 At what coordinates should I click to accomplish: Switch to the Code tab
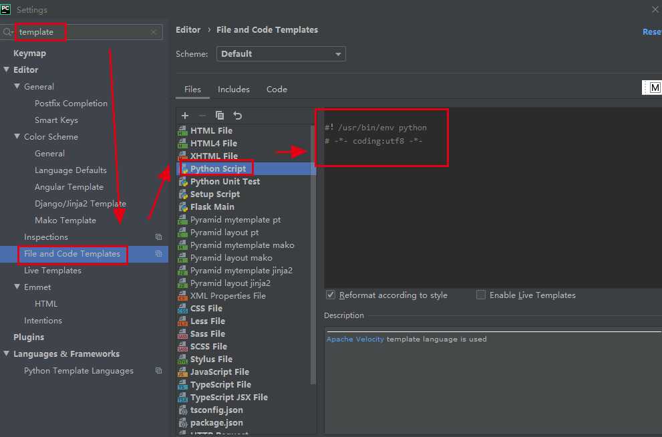click(277, 90)
